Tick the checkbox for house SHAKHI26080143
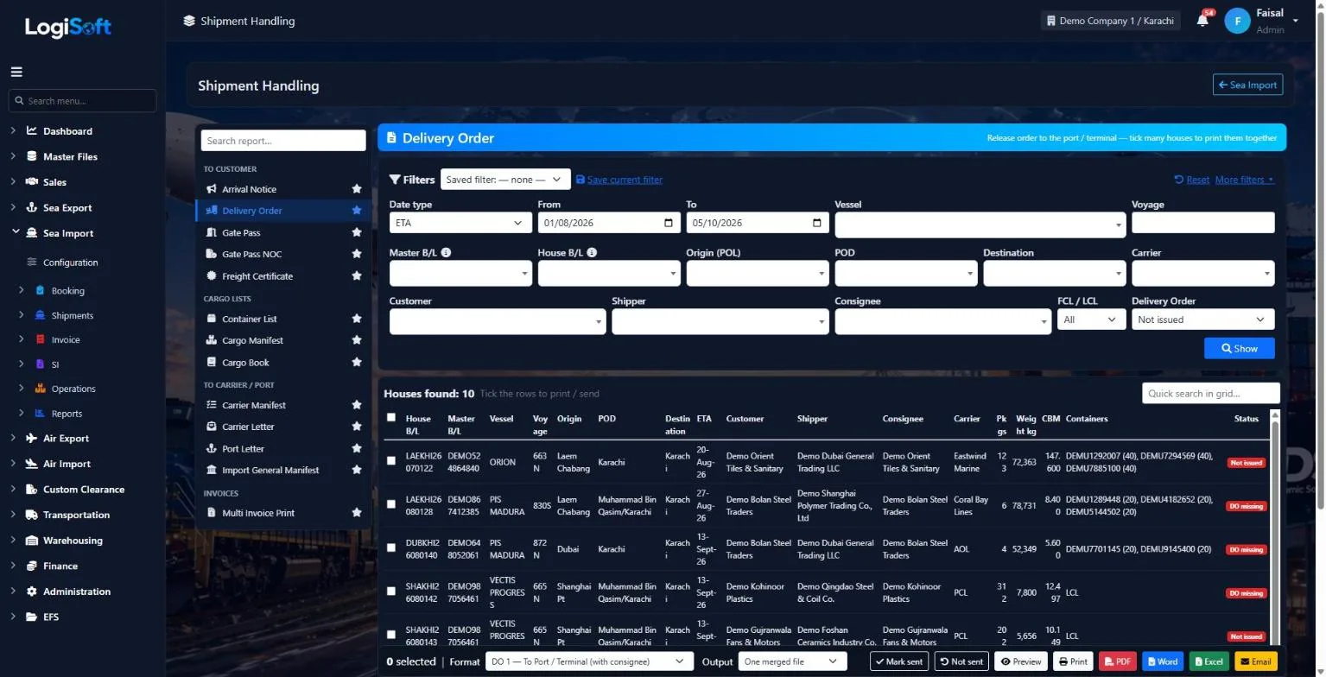The height and width of the screenshot is (677, 1326). 391,635
